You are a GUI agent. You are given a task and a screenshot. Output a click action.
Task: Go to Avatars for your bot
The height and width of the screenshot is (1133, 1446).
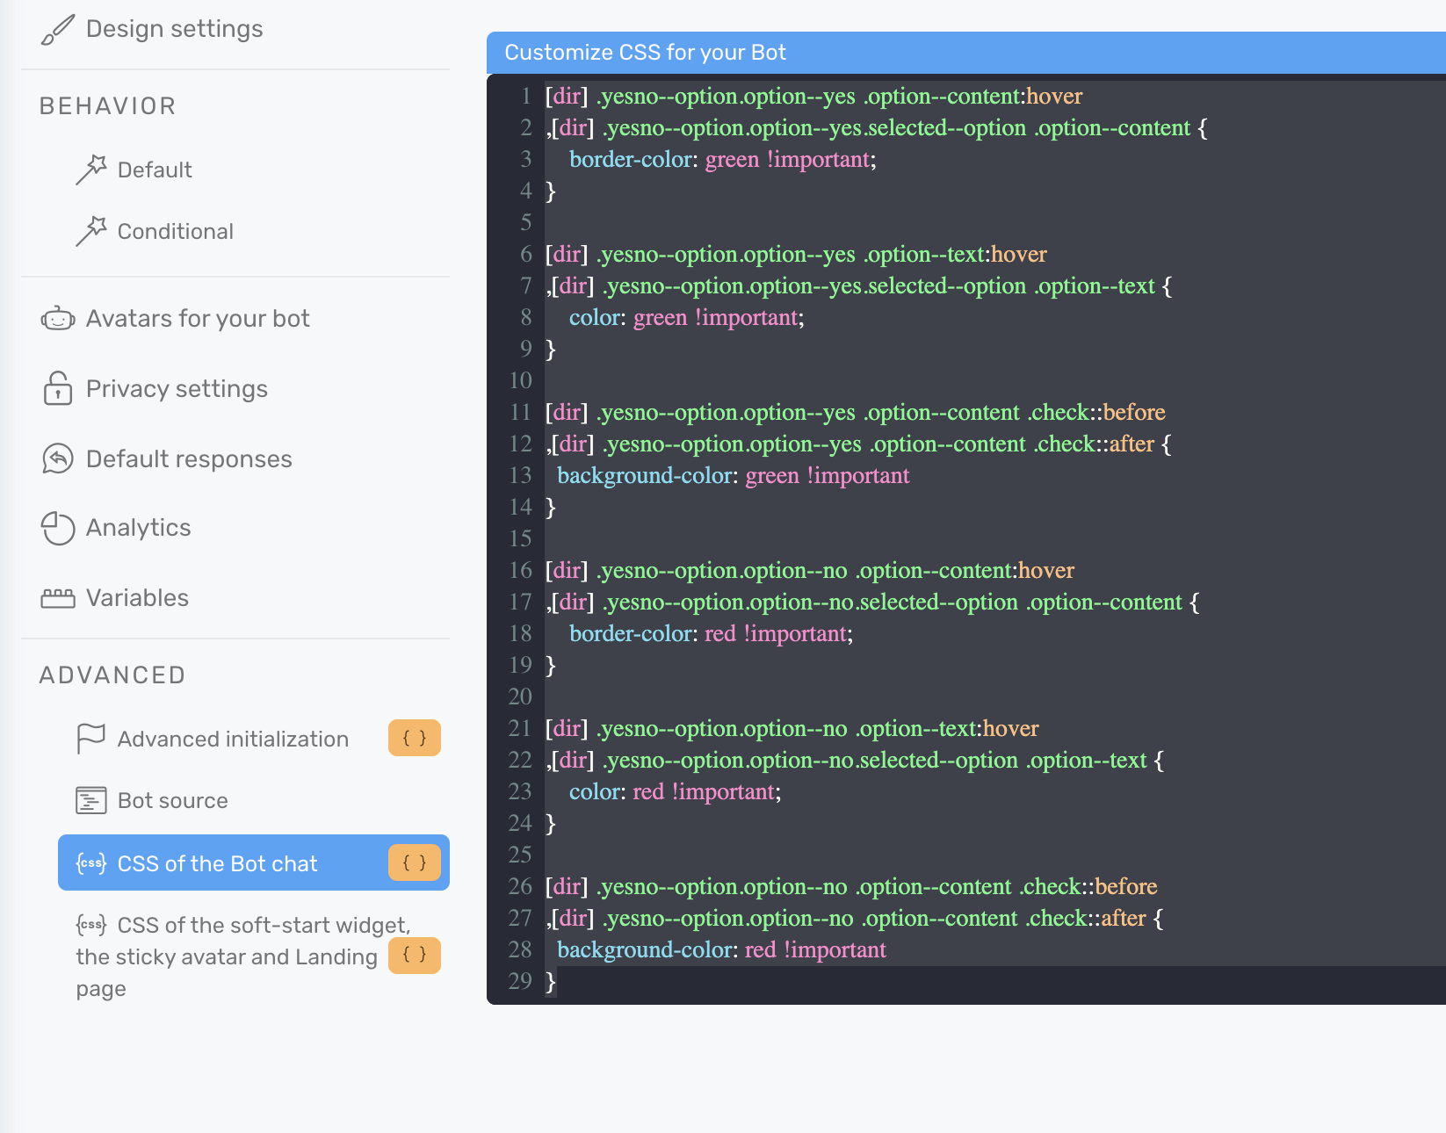tap(198, 318)
